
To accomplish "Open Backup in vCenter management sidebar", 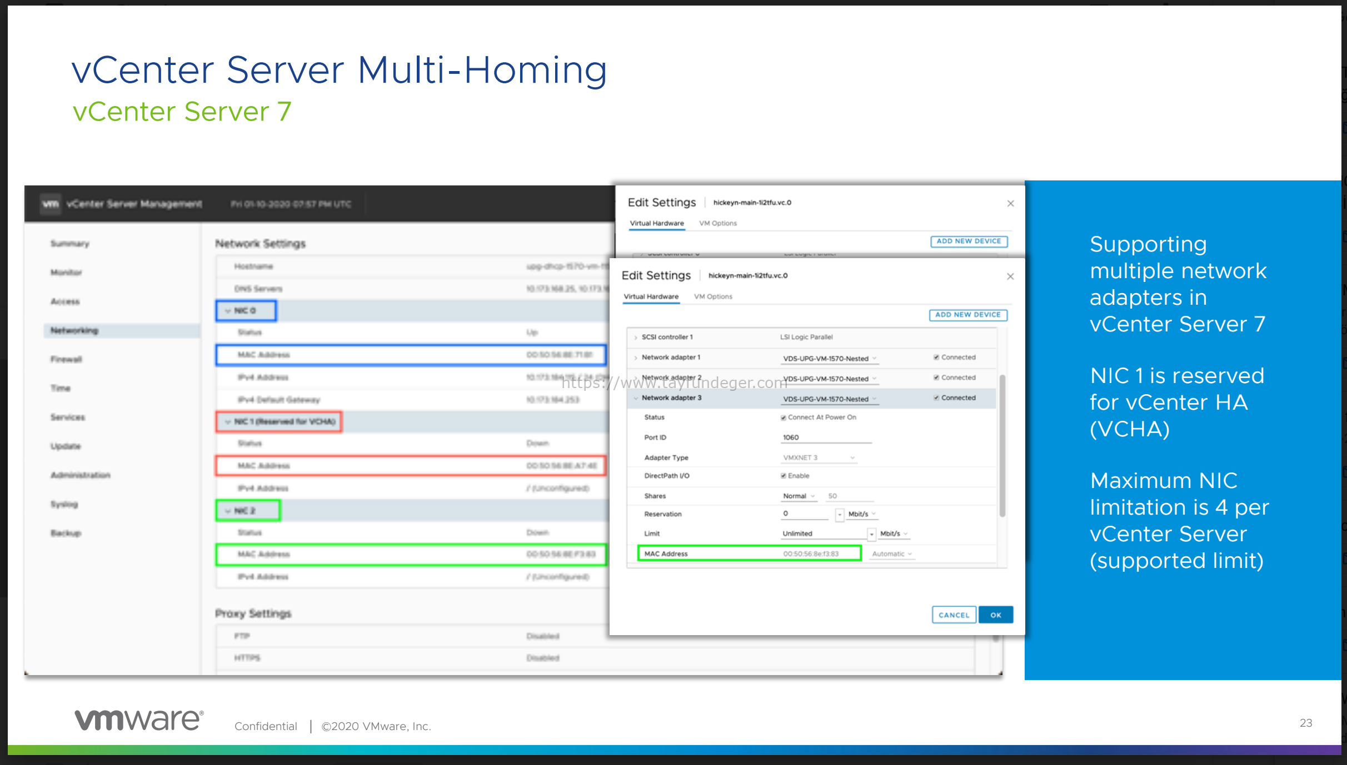I will tap(66, 533).
